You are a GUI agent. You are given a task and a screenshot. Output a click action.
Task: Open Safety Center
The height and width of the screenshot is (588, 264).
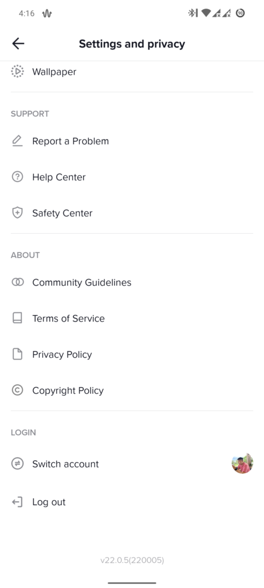132,213
